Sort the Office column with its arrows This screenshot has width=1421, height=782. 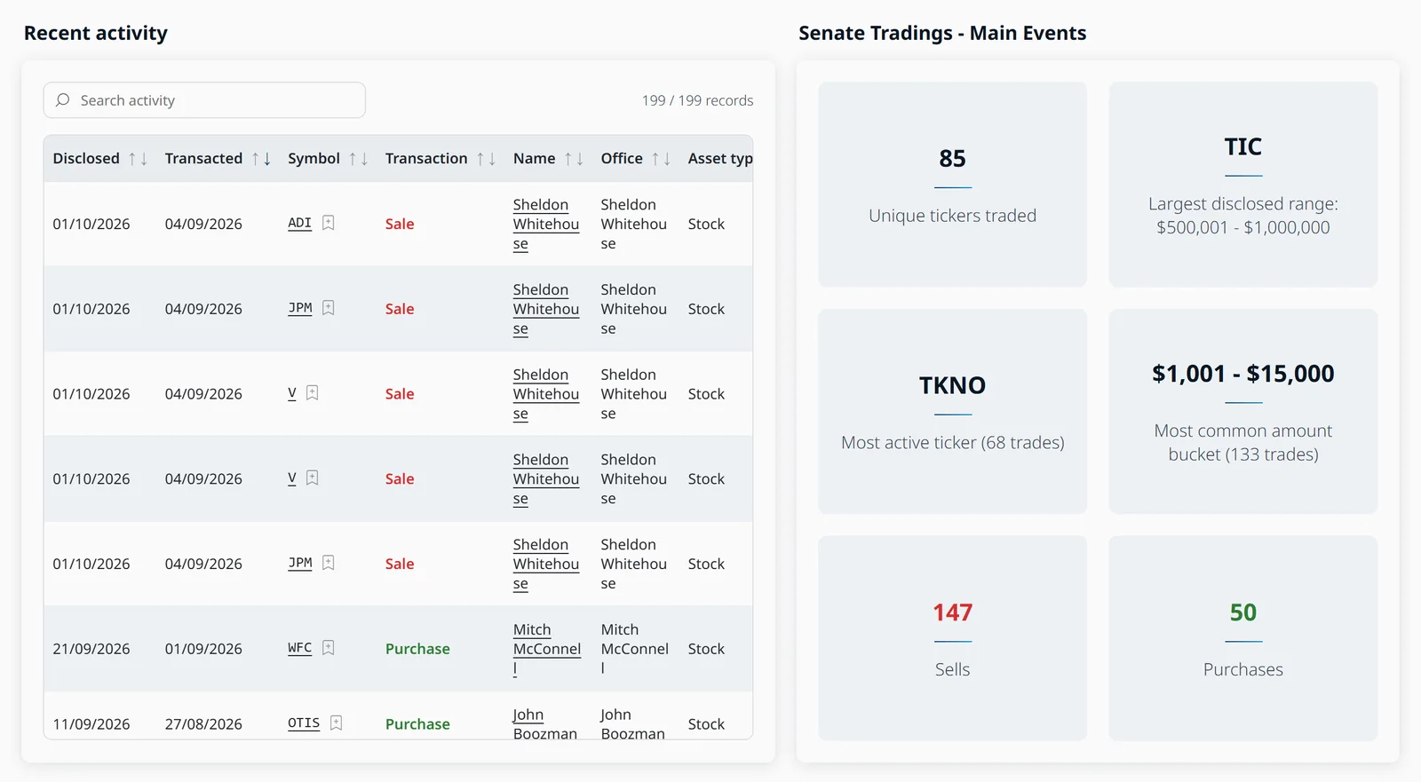coord(662,159)
